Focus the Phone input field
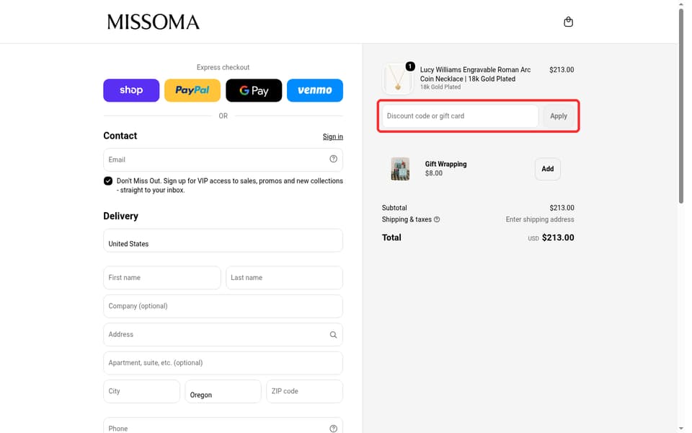 [x=223, y=426]
